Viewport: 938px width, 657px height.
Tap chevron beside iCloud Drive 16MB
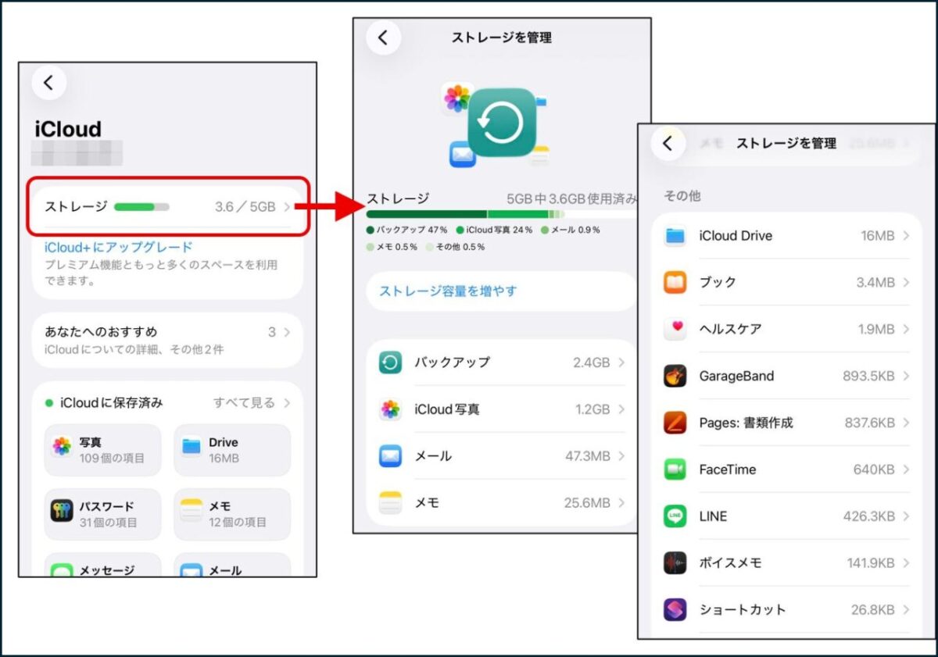point(906,236)
